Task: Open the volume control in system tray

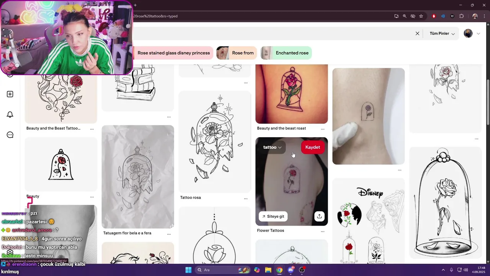Action: pos(466,270)
